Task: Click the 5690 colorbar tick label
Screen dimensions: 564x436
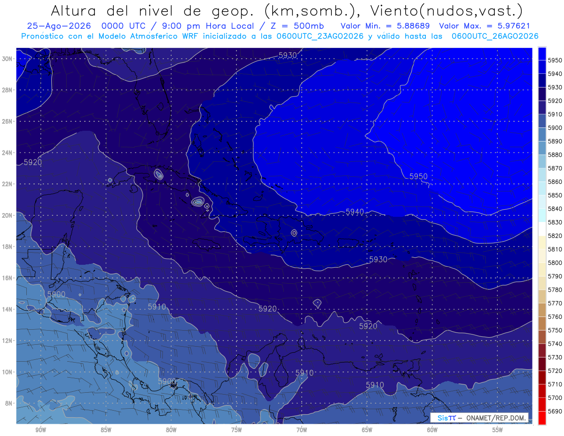Action: (556, 411)
